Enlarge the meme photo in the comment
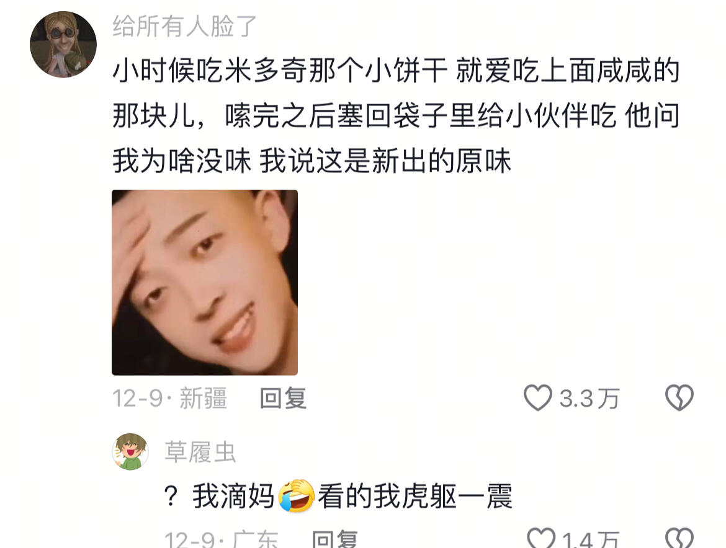 (205, 283)
